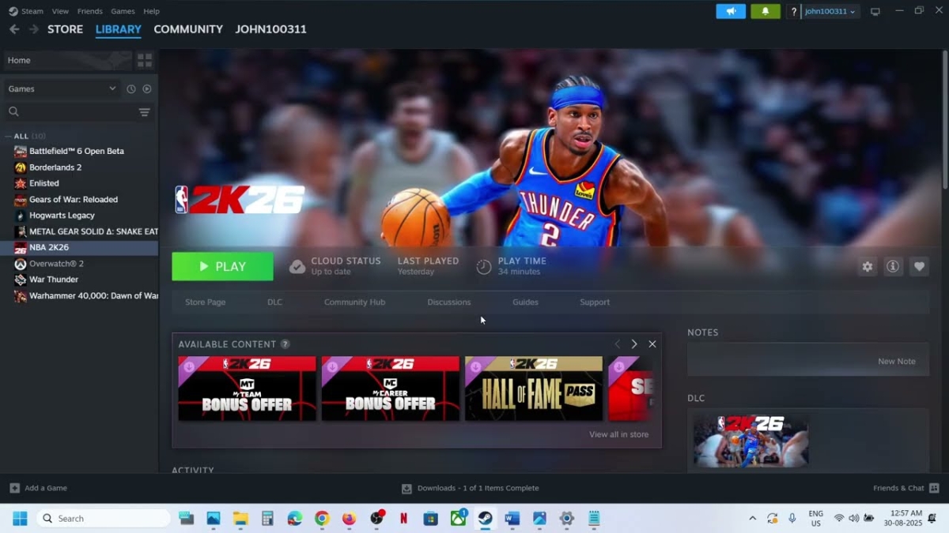949x533 pixels.
Task: Click the recent activity clock icon
Action: pyautogui.click(x=131, y=89)
